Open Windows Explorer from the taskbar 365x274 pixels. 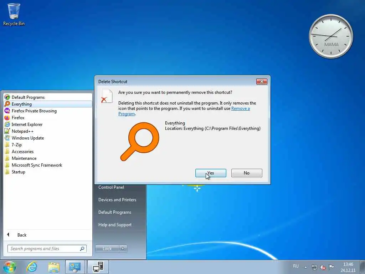tap(54, 267)
